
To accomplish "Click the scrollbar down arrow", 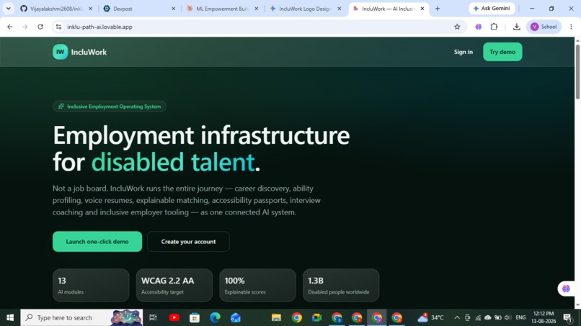I will tap(577, 305).
